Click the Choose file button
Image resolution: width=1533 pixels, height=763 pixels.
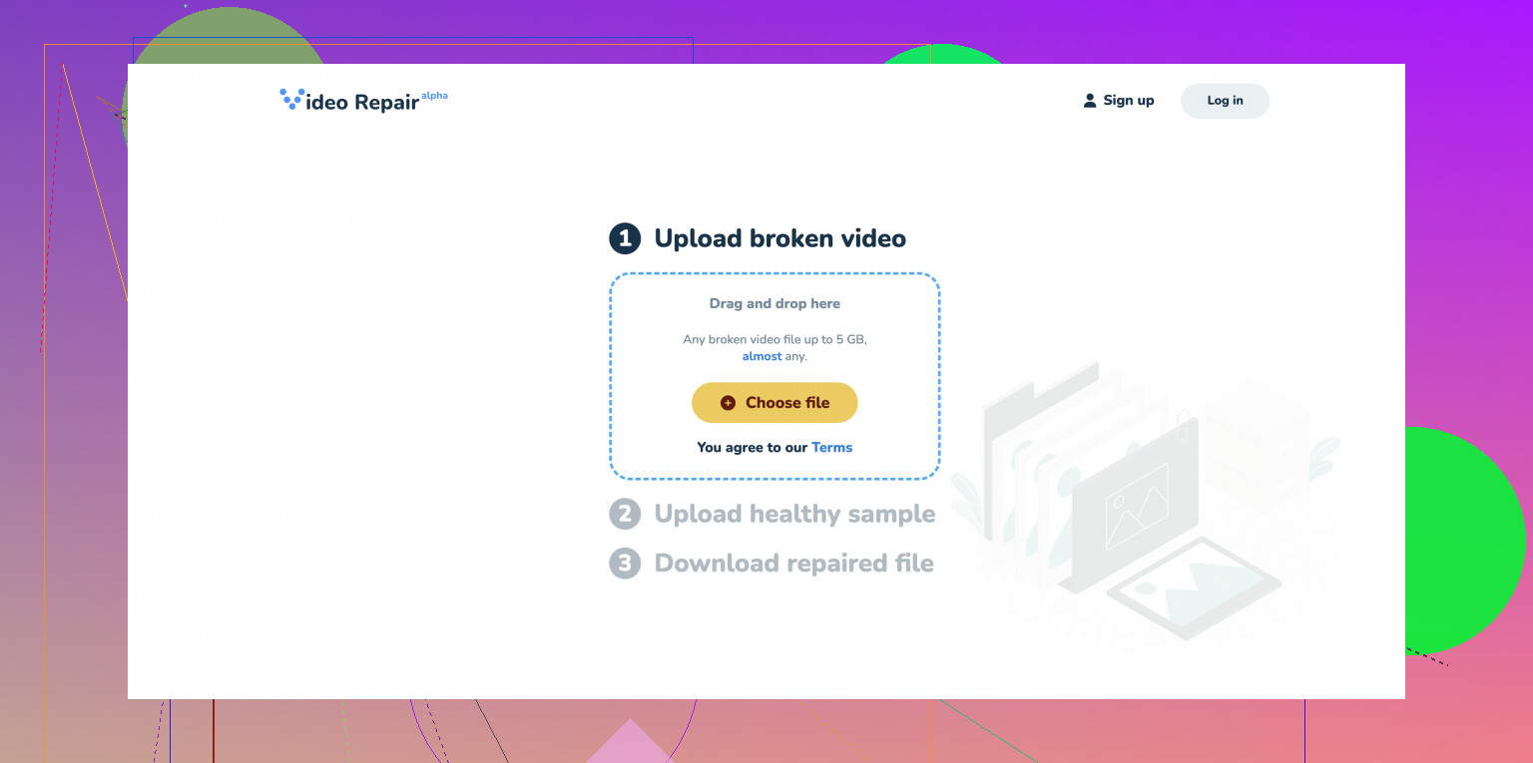(x=774, y=403)
